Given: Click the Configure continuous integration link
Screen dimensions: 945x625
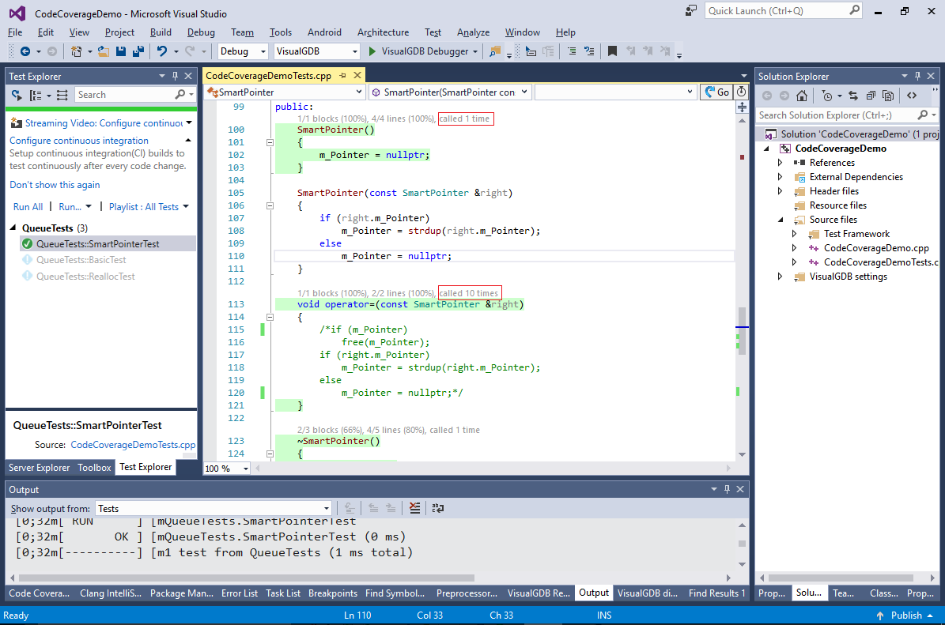Looking at the screenshot, I should (x=79, y=141).
